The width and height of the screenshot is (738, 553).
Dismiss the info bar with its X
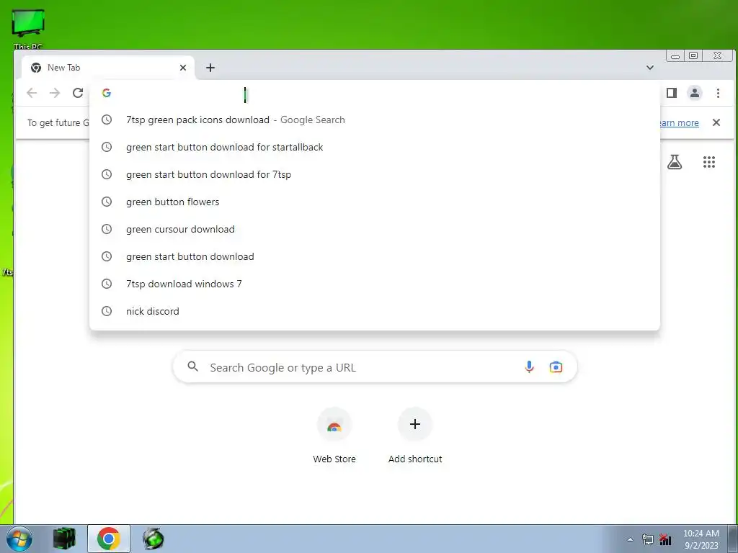716,122
